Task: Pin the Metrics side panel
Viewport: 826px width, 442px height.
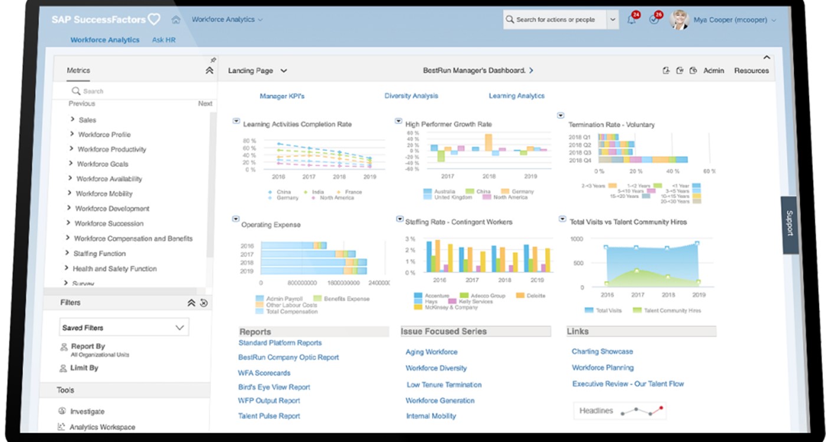Action: tap(213, 60)
